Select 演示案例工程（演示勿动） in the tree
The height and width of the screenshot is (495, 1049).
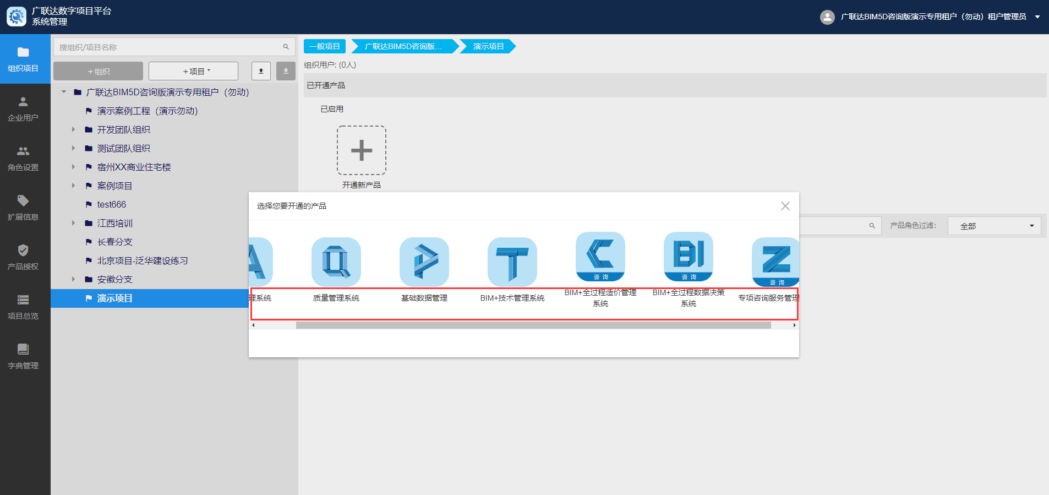[x=147, y=111]
